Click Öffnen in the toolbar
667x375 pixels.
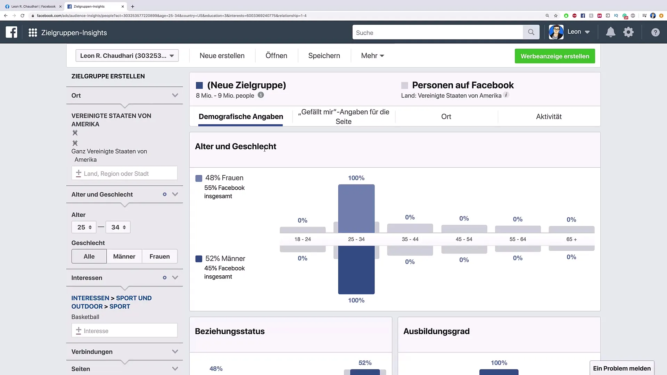tap(276, 56)
